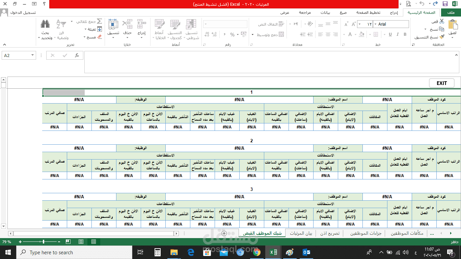
Task: Click the zoom slider handle
Action: click(44, 242)
